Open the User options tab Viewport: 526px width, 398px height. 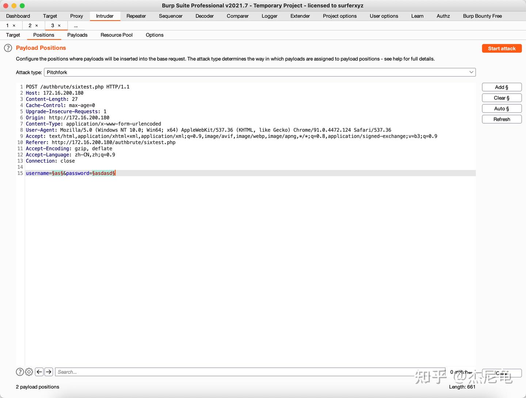tap(384, 16)
